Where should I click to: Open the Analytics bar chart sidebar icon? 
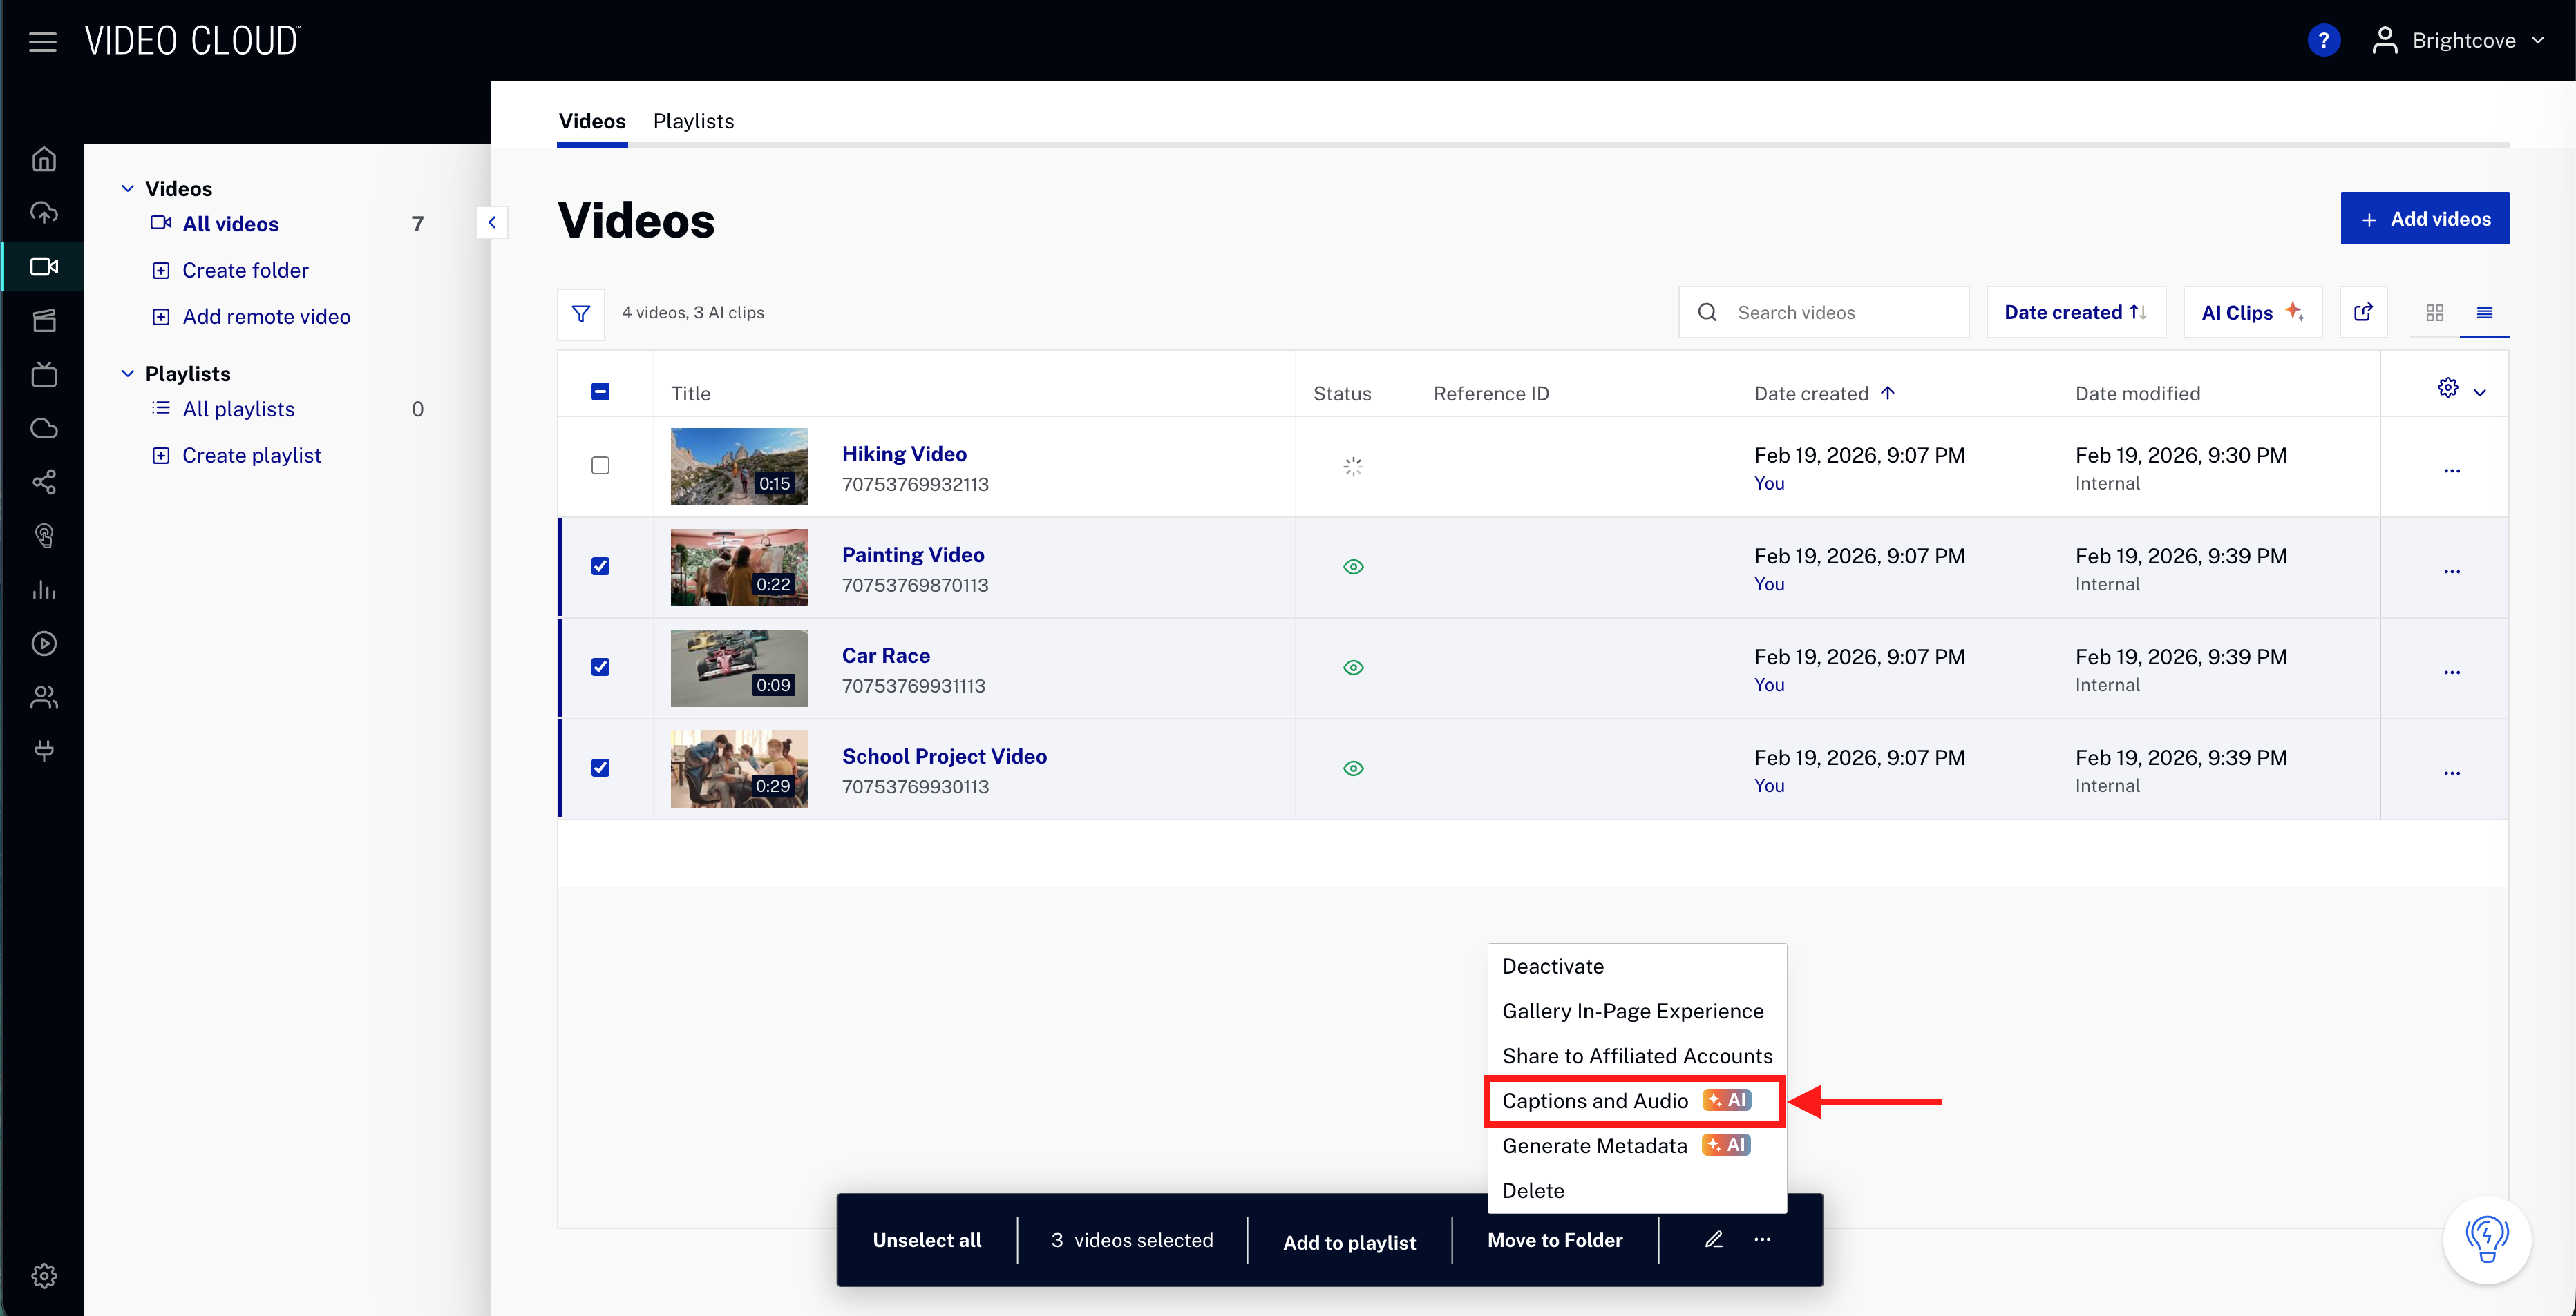point(43,590)
